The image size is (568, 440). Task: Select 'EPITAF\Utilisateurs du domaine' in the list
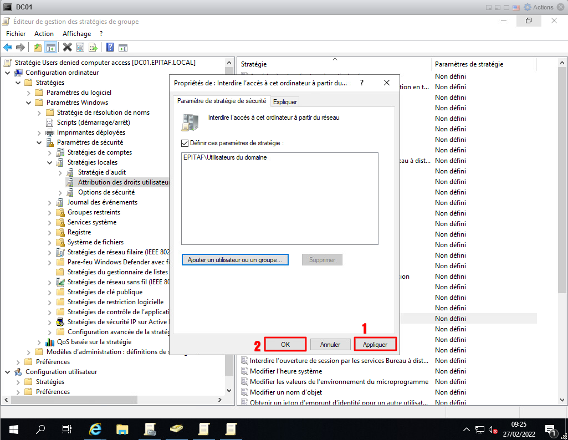pos(224,157)
